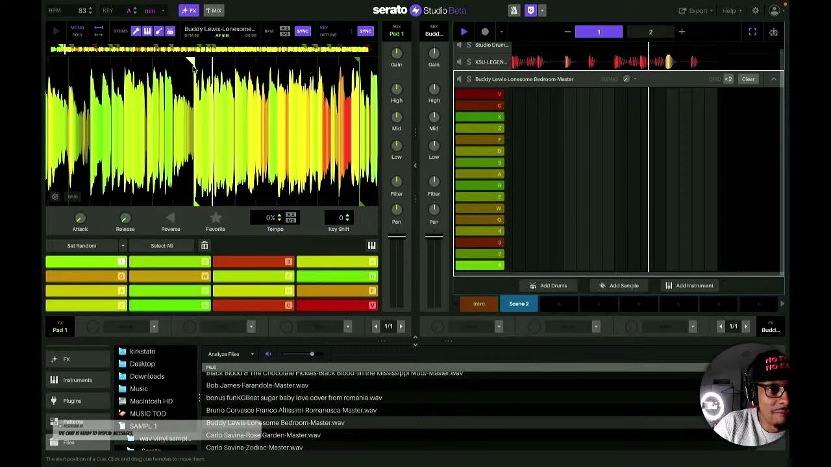Click the Add Drums button
The image size is (831, 467).
(x=548, y=285)
